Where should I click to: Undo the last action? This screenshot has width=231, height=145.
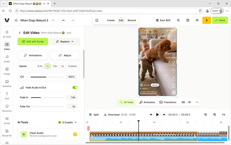[64, 20]
